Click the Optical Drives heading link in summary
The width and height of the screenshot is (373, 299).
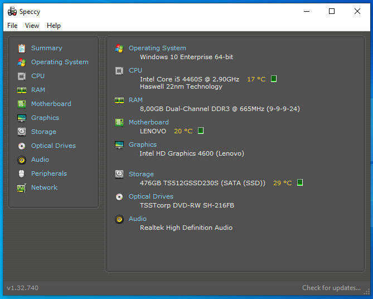(x=151, y=196)
